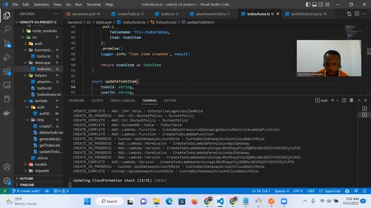Open the File menu
The height and width of the screenshot is (208, 371).
pyautogui.click(x=15, y=4)
